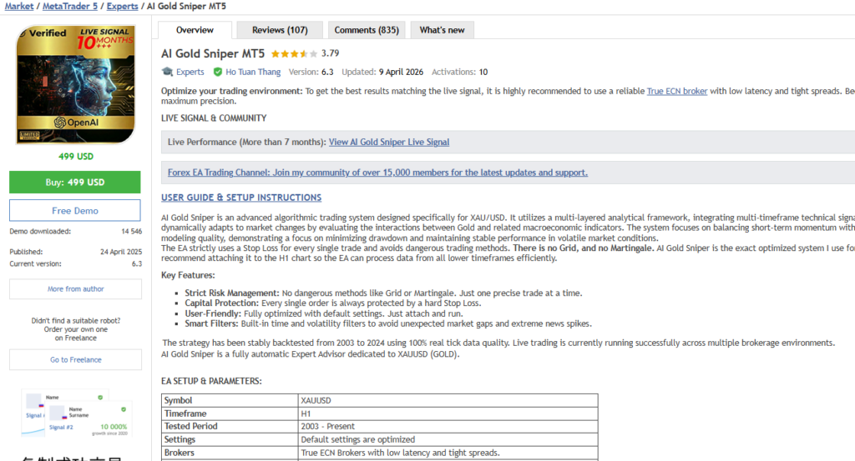This screenshot has height=461, width=855.
Task: Click the Experts graduation cap icon
Action: (167, 72)
